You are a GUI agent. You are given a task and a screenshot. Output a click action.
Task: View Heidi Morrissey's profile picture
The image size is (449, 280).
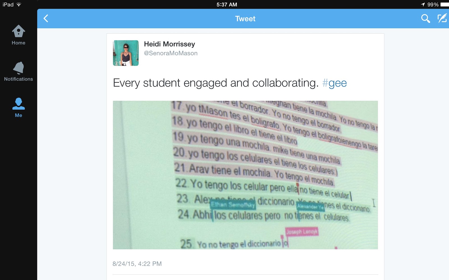(x=126, y=53)
